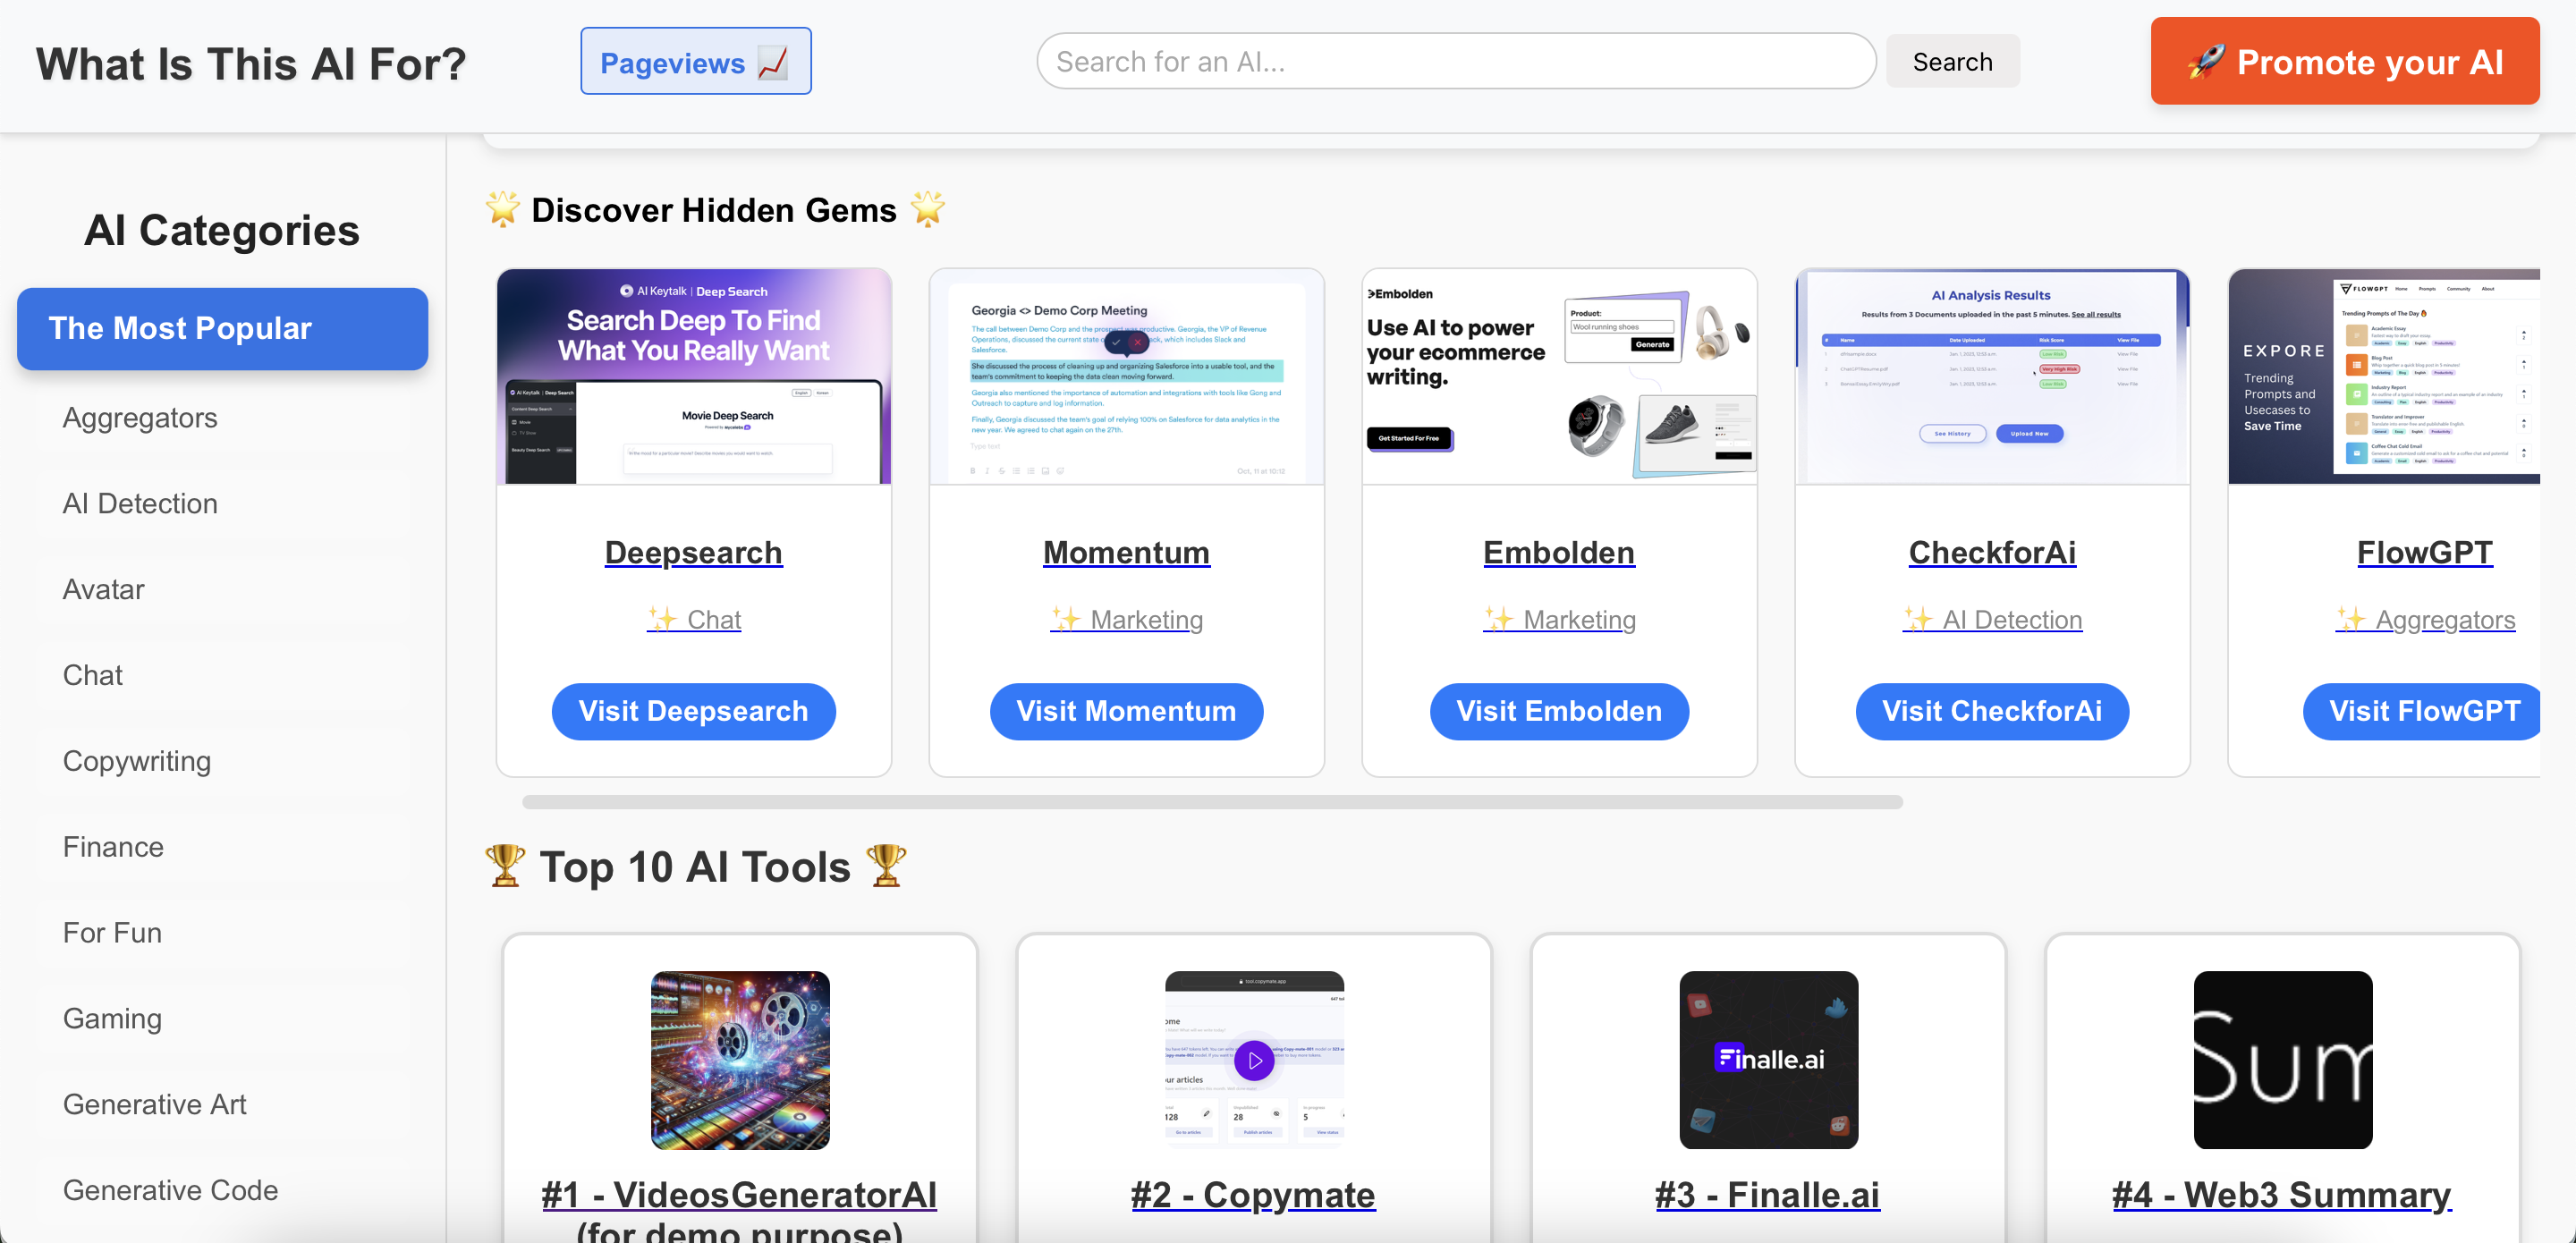Select The Most Popular category
This screenshot has height=1243, width=2576.
[x=222, y=329]
